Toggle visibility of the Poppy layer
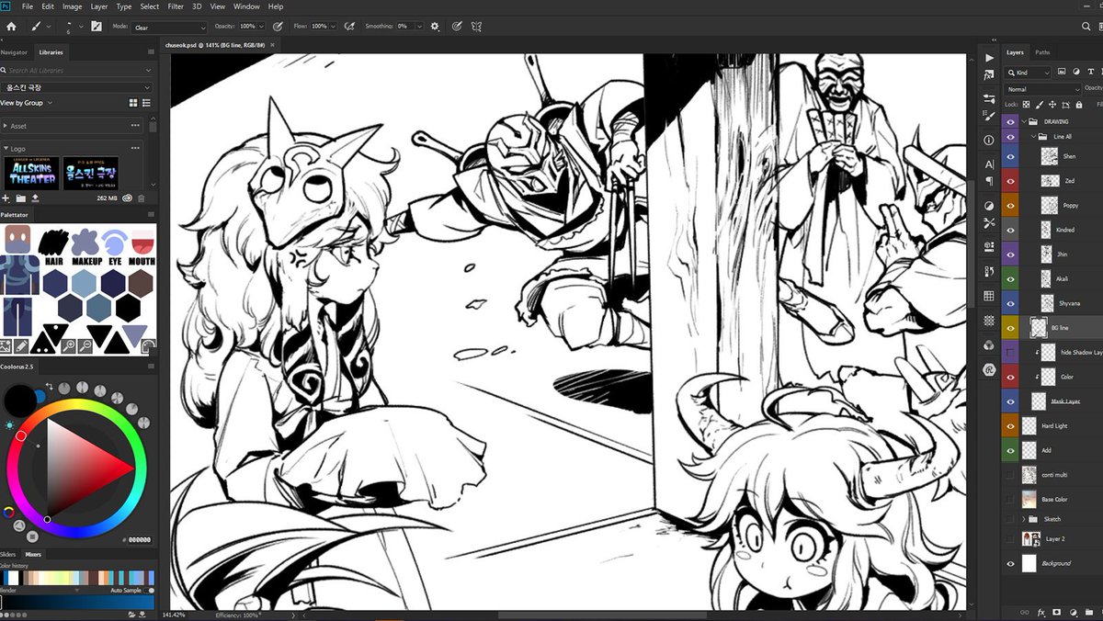The width and height of the screenshot is (1103, 621). pos(1010,205)
